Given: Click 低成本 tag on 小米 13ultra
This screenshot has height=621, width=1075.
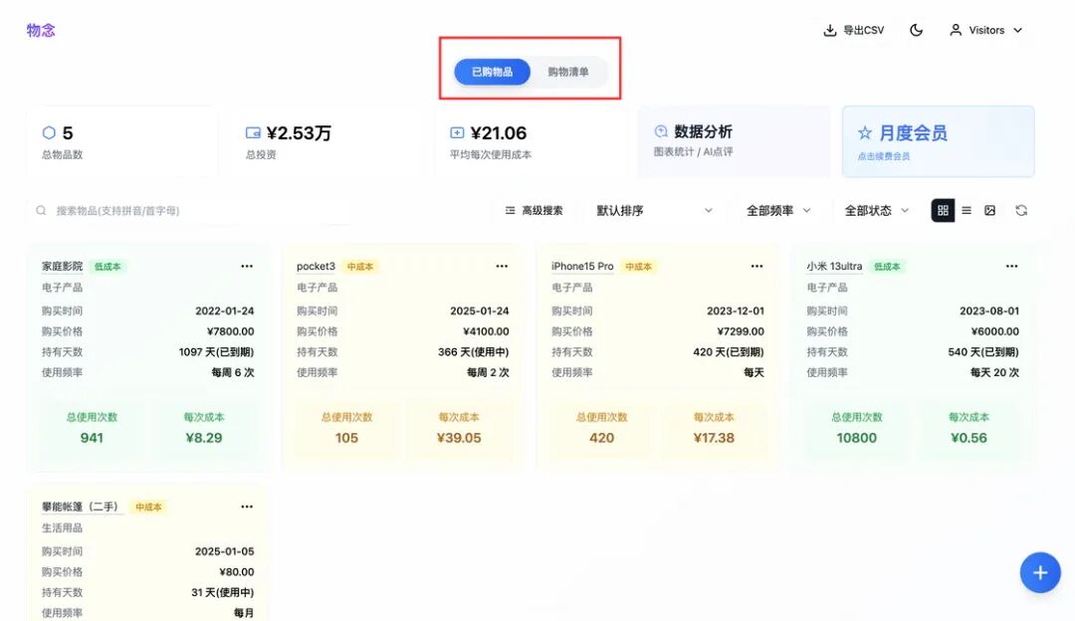Looking at the screenshot, I should coord(887,267).
